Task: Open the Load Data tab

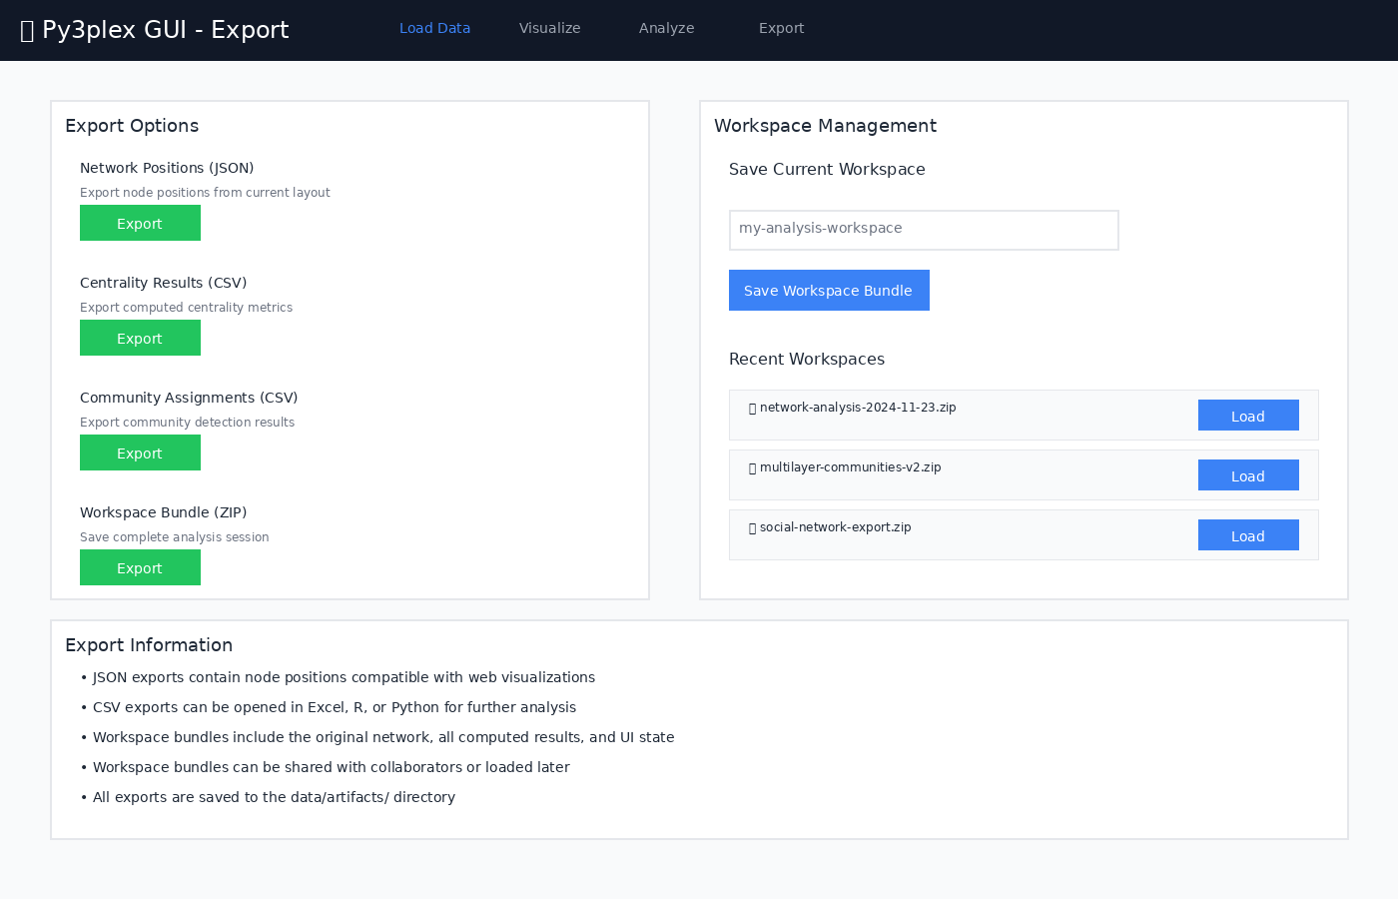Action: pos(434,28)
